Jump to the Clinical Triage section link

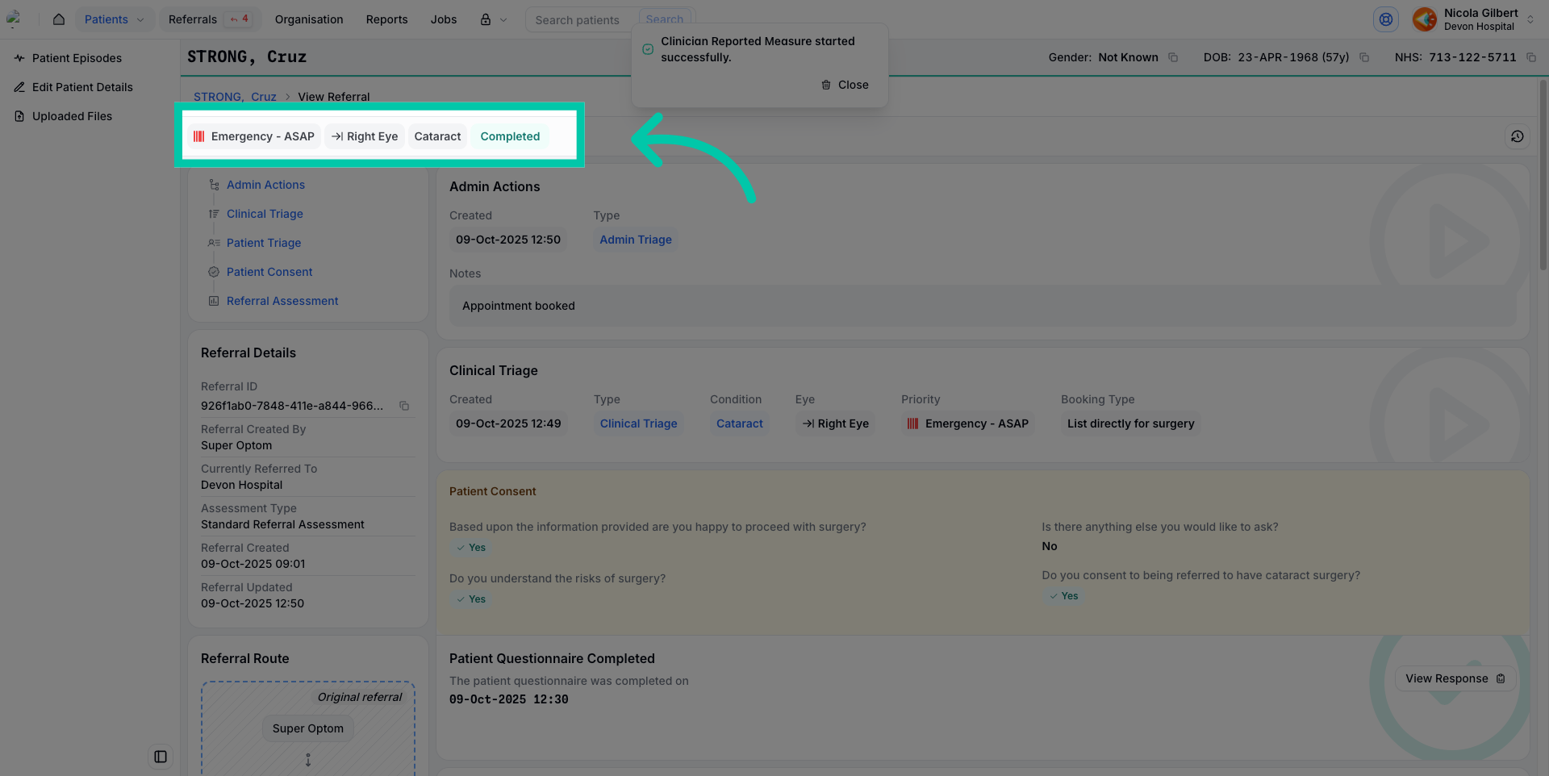(x=265, y=214)
